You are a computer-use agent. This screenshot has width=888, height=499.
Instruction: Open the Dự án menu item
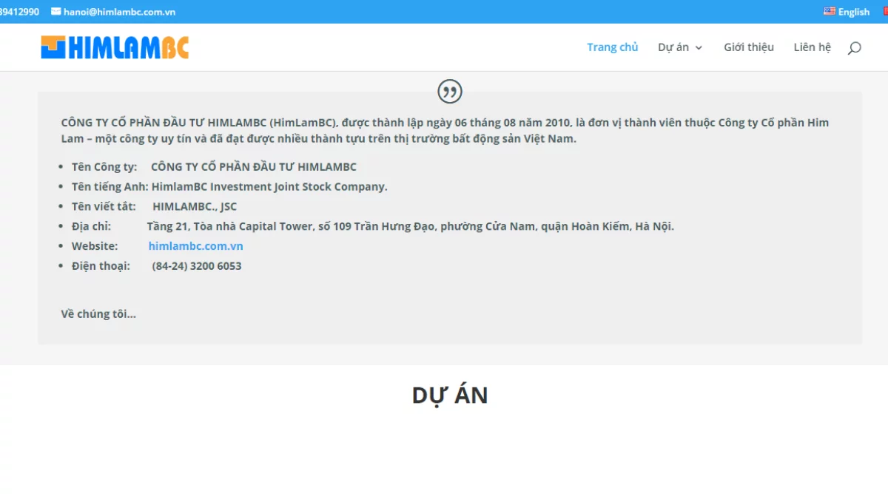point(673,47)
